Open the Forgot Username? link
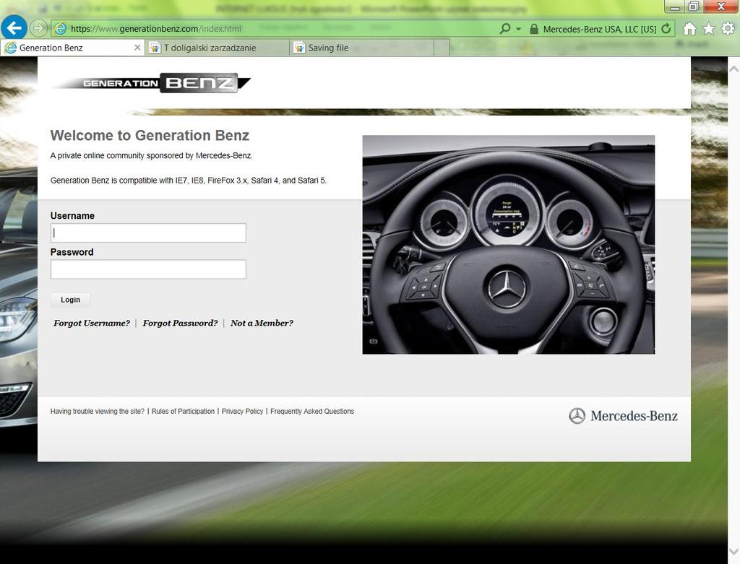Screen dimensions: 740x564 [92, 323]
